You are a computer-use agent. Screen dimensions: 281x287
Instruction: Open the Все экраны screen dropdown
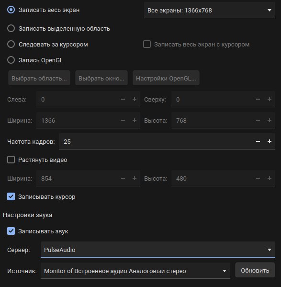[x=210, y=10]
